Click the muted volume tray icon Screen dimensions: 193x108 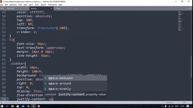point(172,106)
